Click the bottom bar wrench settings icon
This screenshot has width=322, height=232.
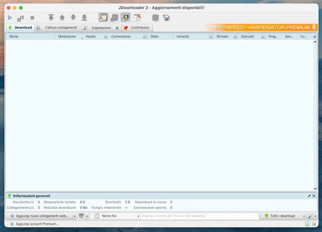310,216
